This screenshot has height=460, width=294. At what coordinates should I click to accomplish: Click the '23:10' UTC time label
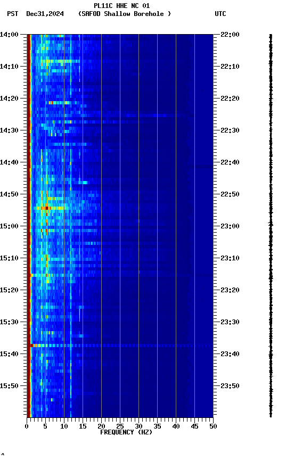[x=230, y=258]
